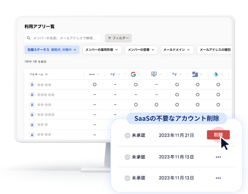
Task: Open the 在籍ステータス filter dropdown
Action: (52, 50)
